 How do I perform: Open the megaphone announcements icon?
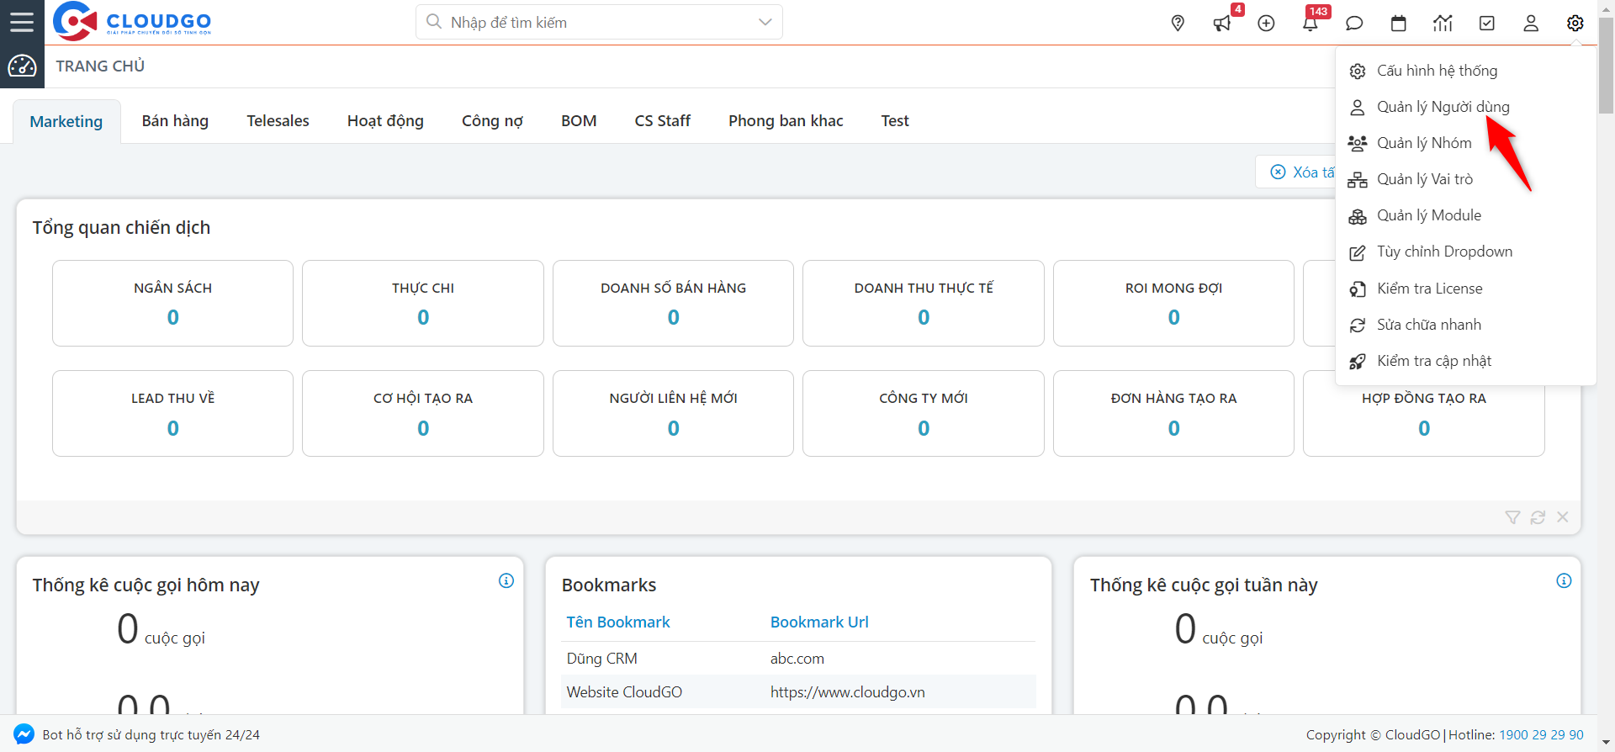click(x=1222, y=24)
